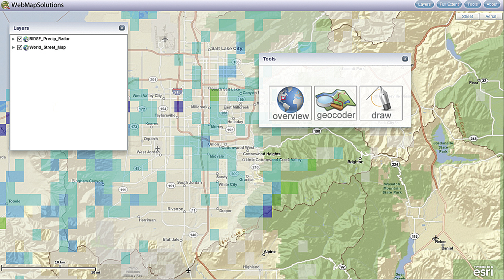The image size is (504, 280).
Task: Click the Tooele town label
Action: [14, 201]
